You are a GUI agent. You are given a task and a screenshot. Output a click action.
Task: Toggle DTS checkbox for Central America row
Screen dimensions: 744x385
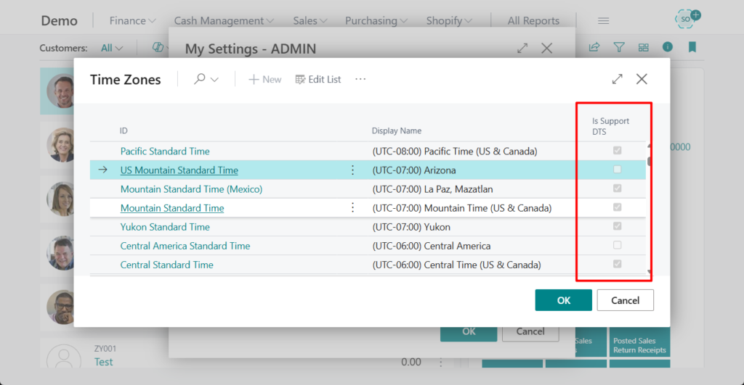[618, 245]
